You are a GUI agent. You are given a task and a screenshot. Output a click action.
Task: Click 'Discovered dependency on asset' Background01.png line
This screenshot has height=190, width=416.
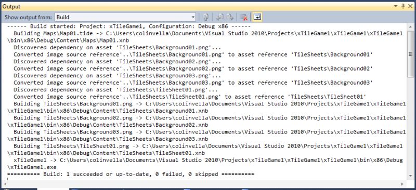118,48
